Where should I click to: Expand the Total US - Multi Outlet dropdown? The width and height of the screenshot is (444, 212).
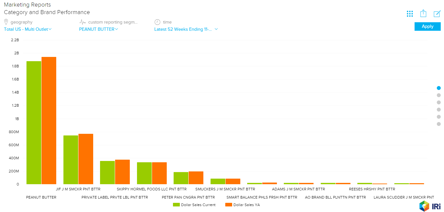[28, 29]
